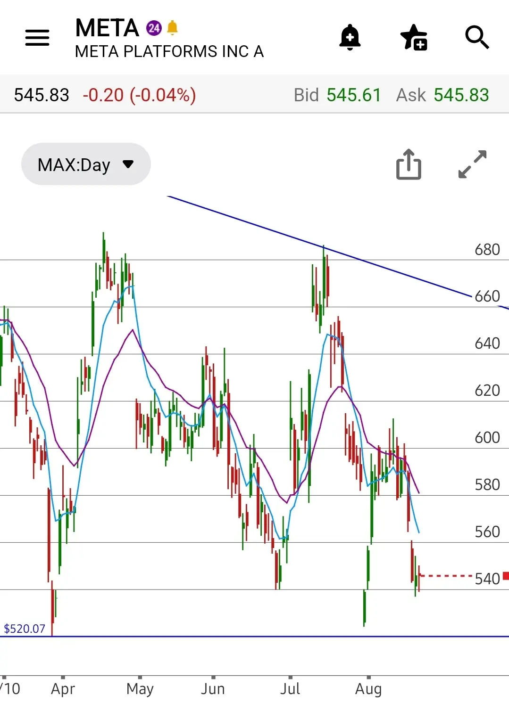Viewport: 509px width, 703px height.
Task: Tap the purple 24-hour trading badge
Action: (154, 28)
